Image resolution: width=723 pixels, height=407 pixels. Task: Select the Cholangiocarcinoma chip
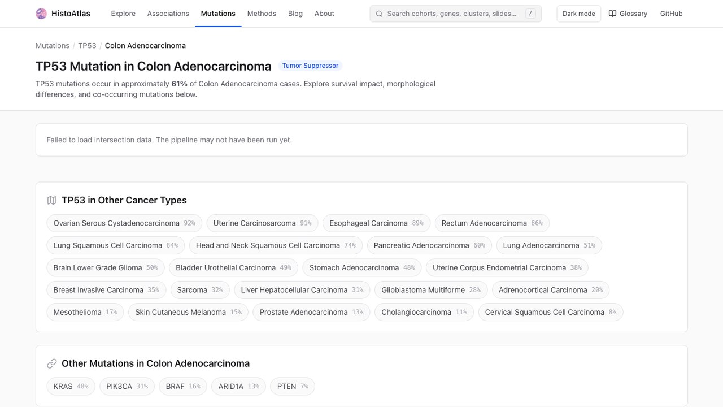click(x=424, y=312)
